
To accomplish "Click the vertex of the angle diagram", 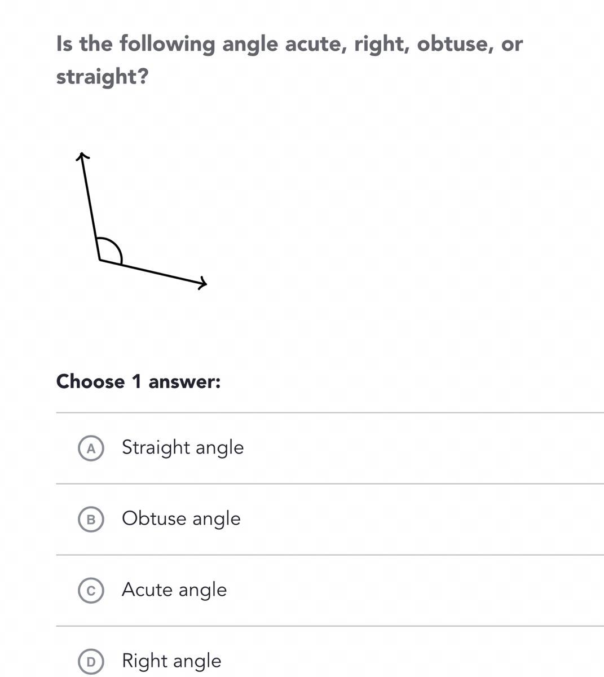I will [x=100, y=260].
